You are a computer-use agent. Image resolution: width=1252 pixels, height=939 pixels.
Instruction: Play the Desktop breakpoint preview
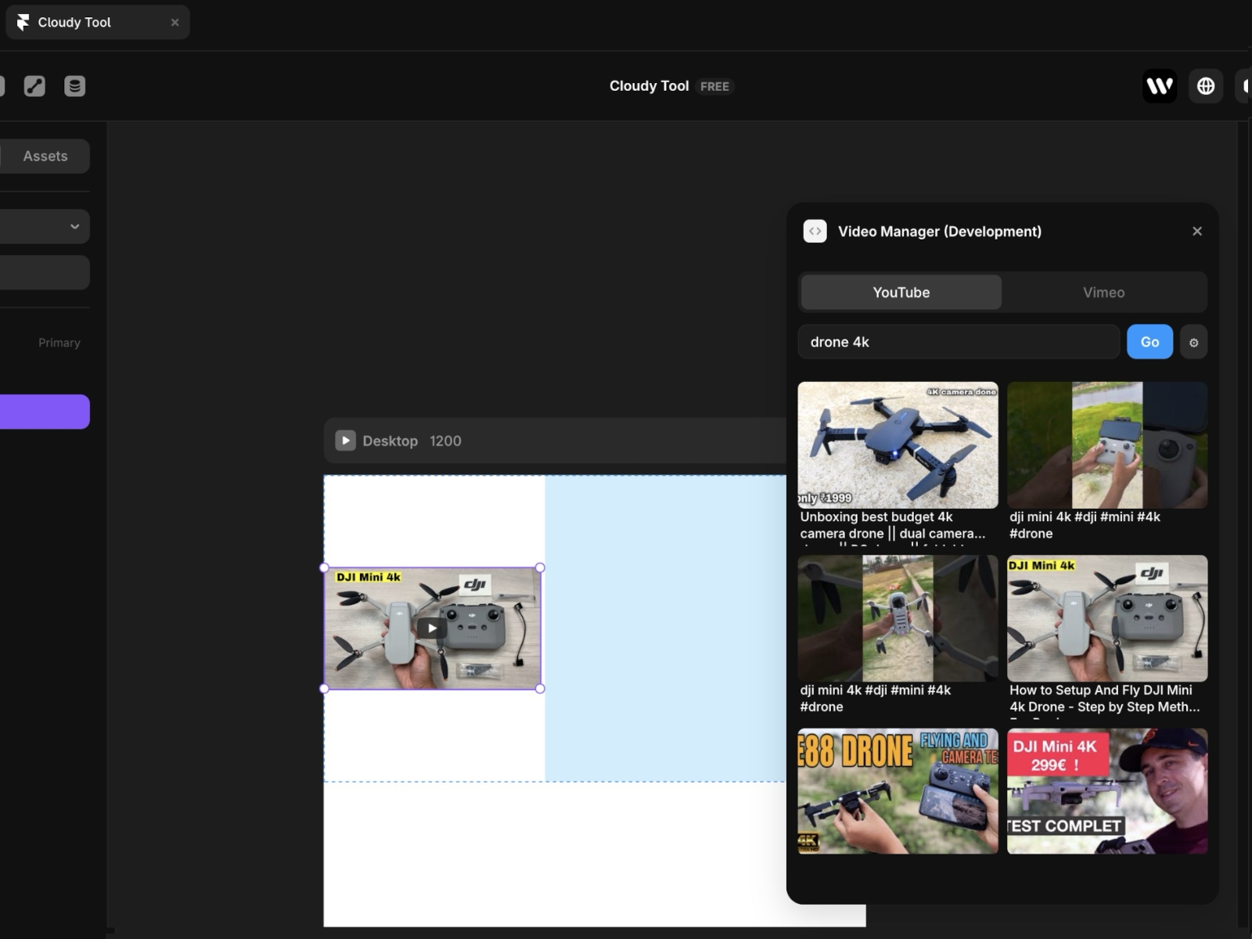pyautogui.click(x=345, y=441)
